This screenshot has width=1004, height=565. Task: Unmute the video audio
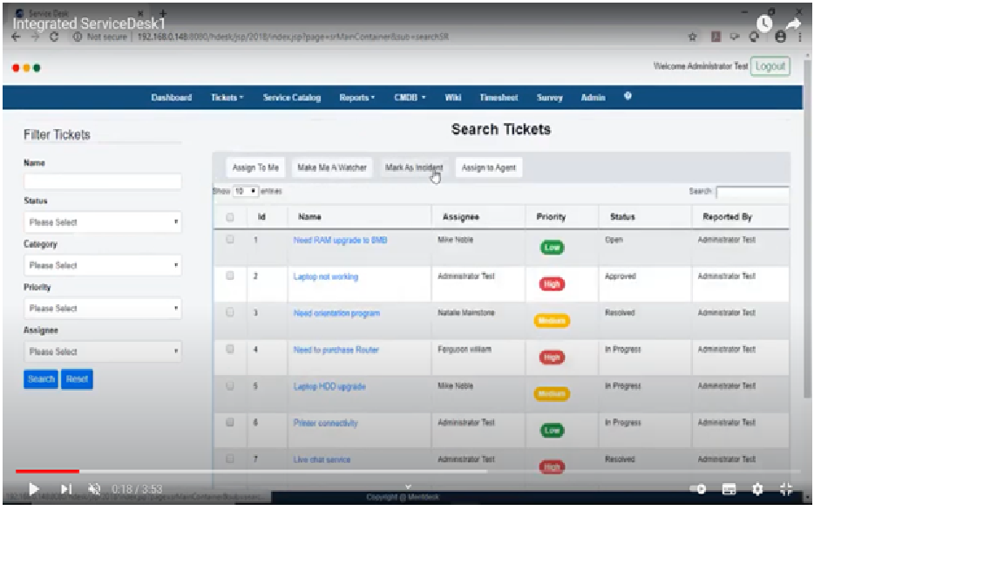(94, 489)
